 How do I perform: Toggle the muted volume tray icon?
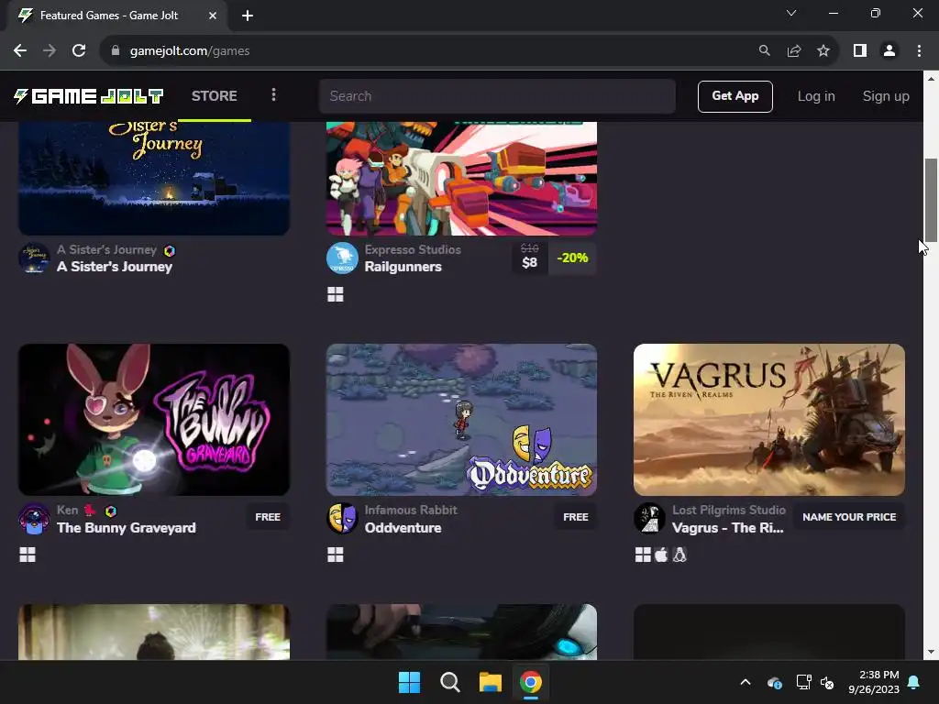827,682
